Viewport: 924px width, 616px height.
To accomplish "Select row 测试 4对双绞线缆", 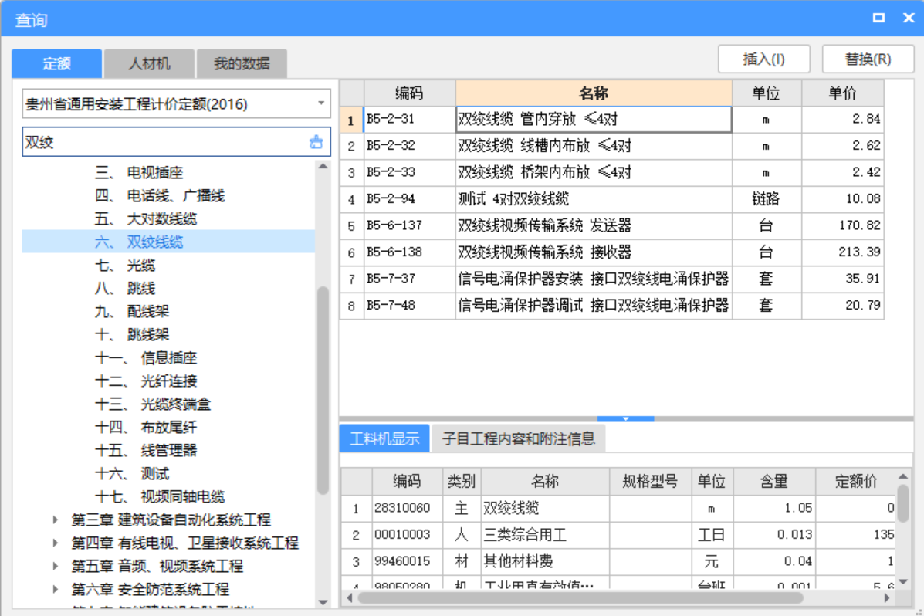I will [611, 199].
